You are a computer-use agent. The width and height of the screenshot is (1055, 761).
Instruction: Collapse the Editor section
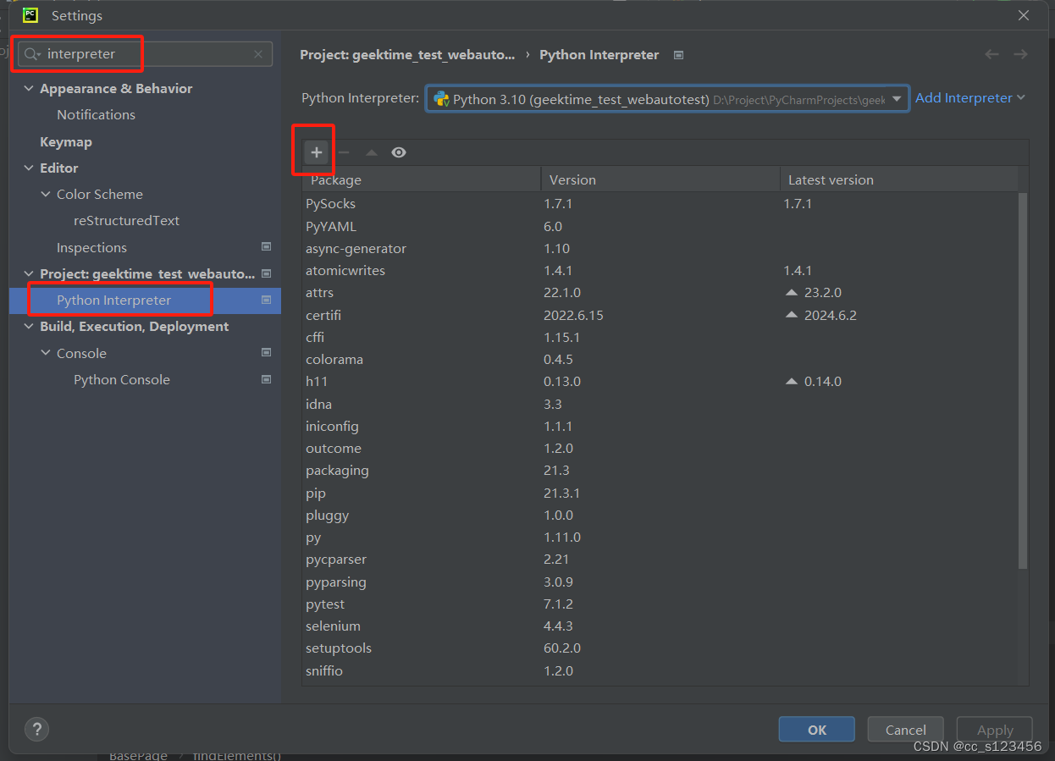tap(29, 168)
